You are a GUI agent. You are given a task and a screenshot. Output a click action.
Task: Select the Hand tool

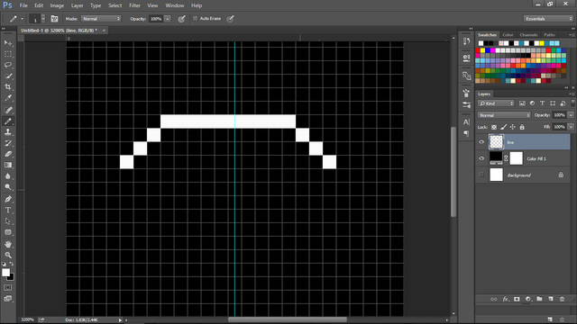[x=8, y=244]
